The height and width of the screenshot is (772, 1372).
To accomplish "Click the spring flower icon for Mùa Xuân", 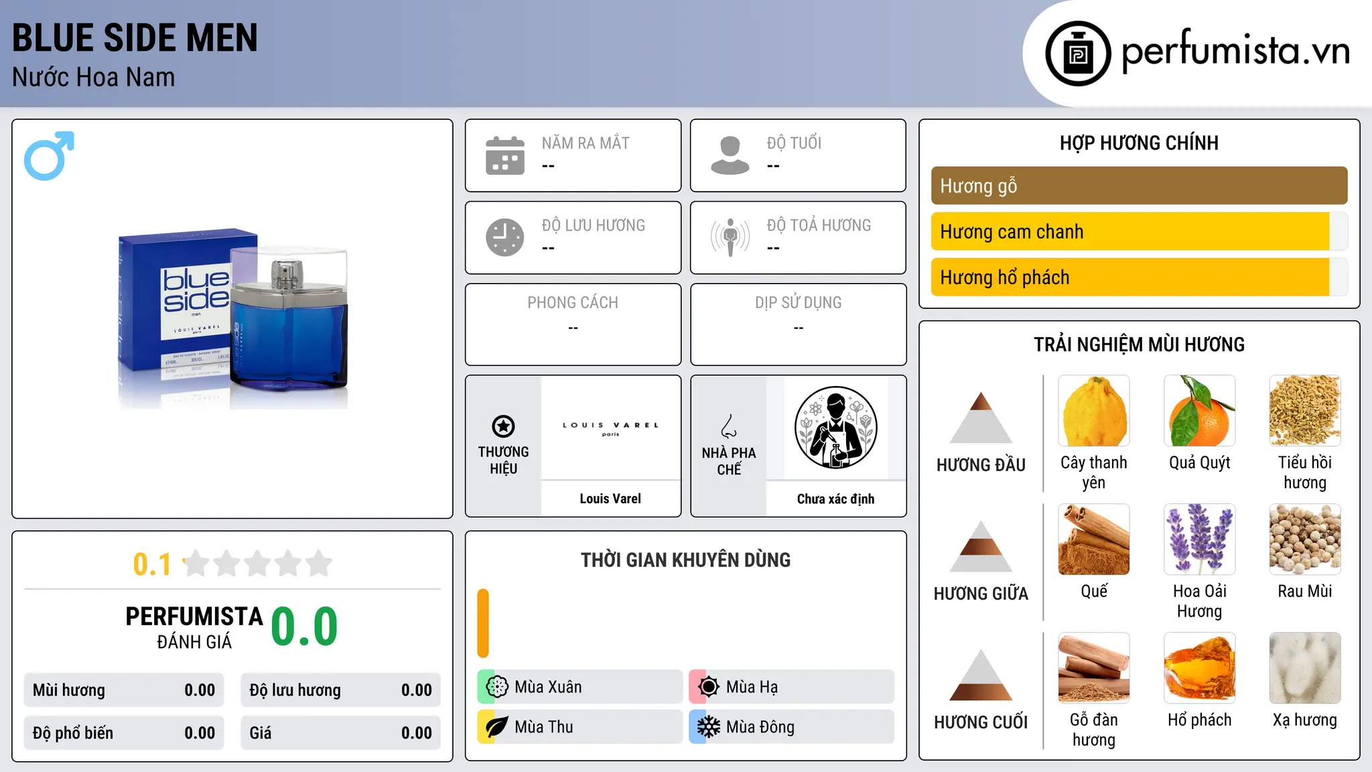I will pyautogui.click(x=497, y=687).
